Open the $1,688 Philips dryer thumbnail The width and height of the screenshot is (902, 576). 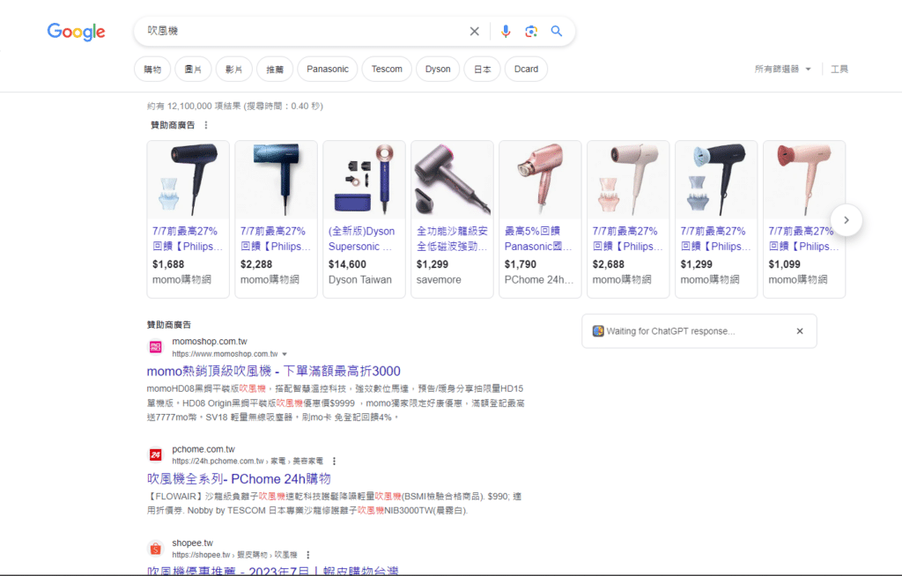click(189, 180)
